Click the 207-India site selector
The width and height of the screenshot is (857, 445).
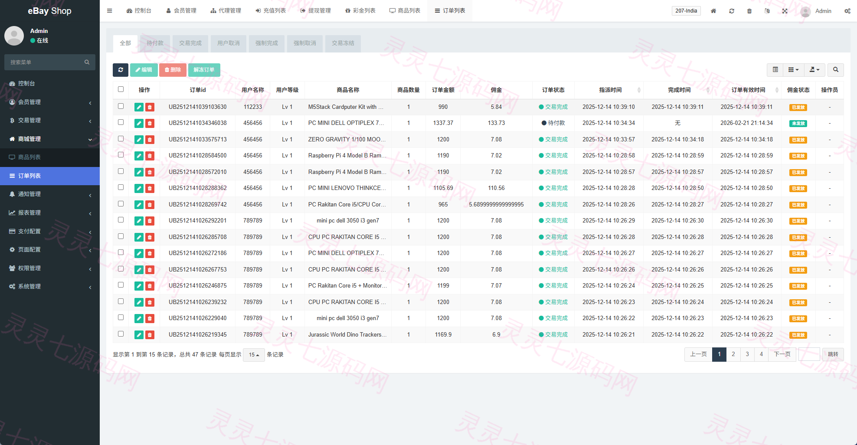[x=686, y=11]
